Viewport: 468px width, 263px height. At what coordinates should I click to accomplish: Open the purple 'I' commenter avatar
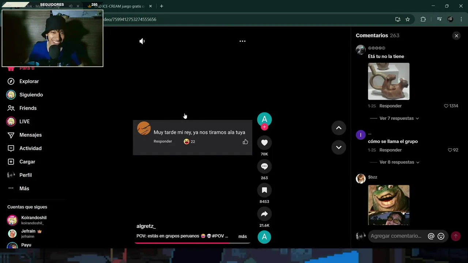pyautogui.click(x=361, y=135)
